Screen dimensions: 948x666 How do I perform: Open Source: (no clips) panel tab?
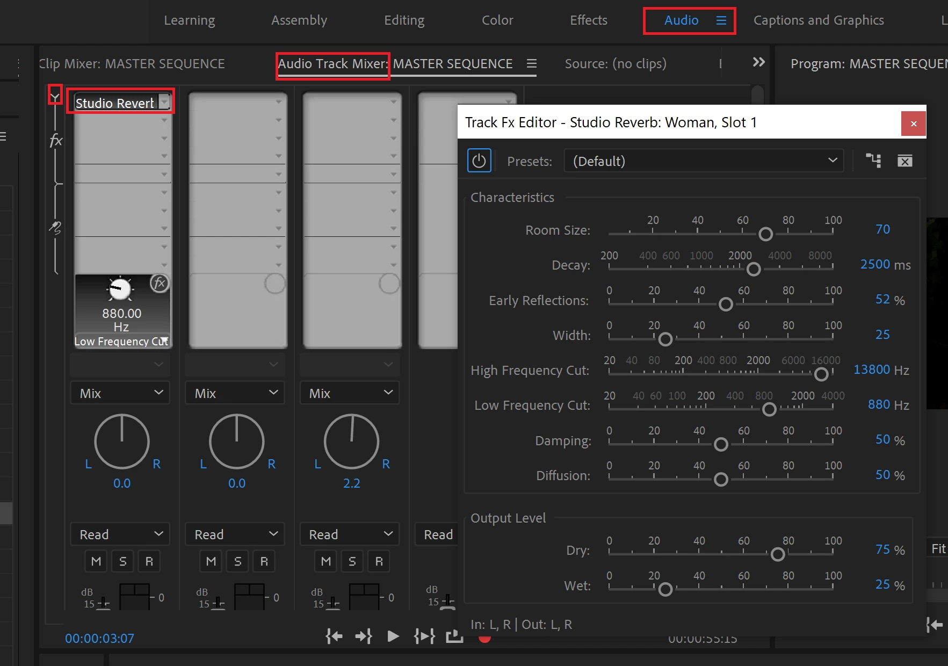616,63
